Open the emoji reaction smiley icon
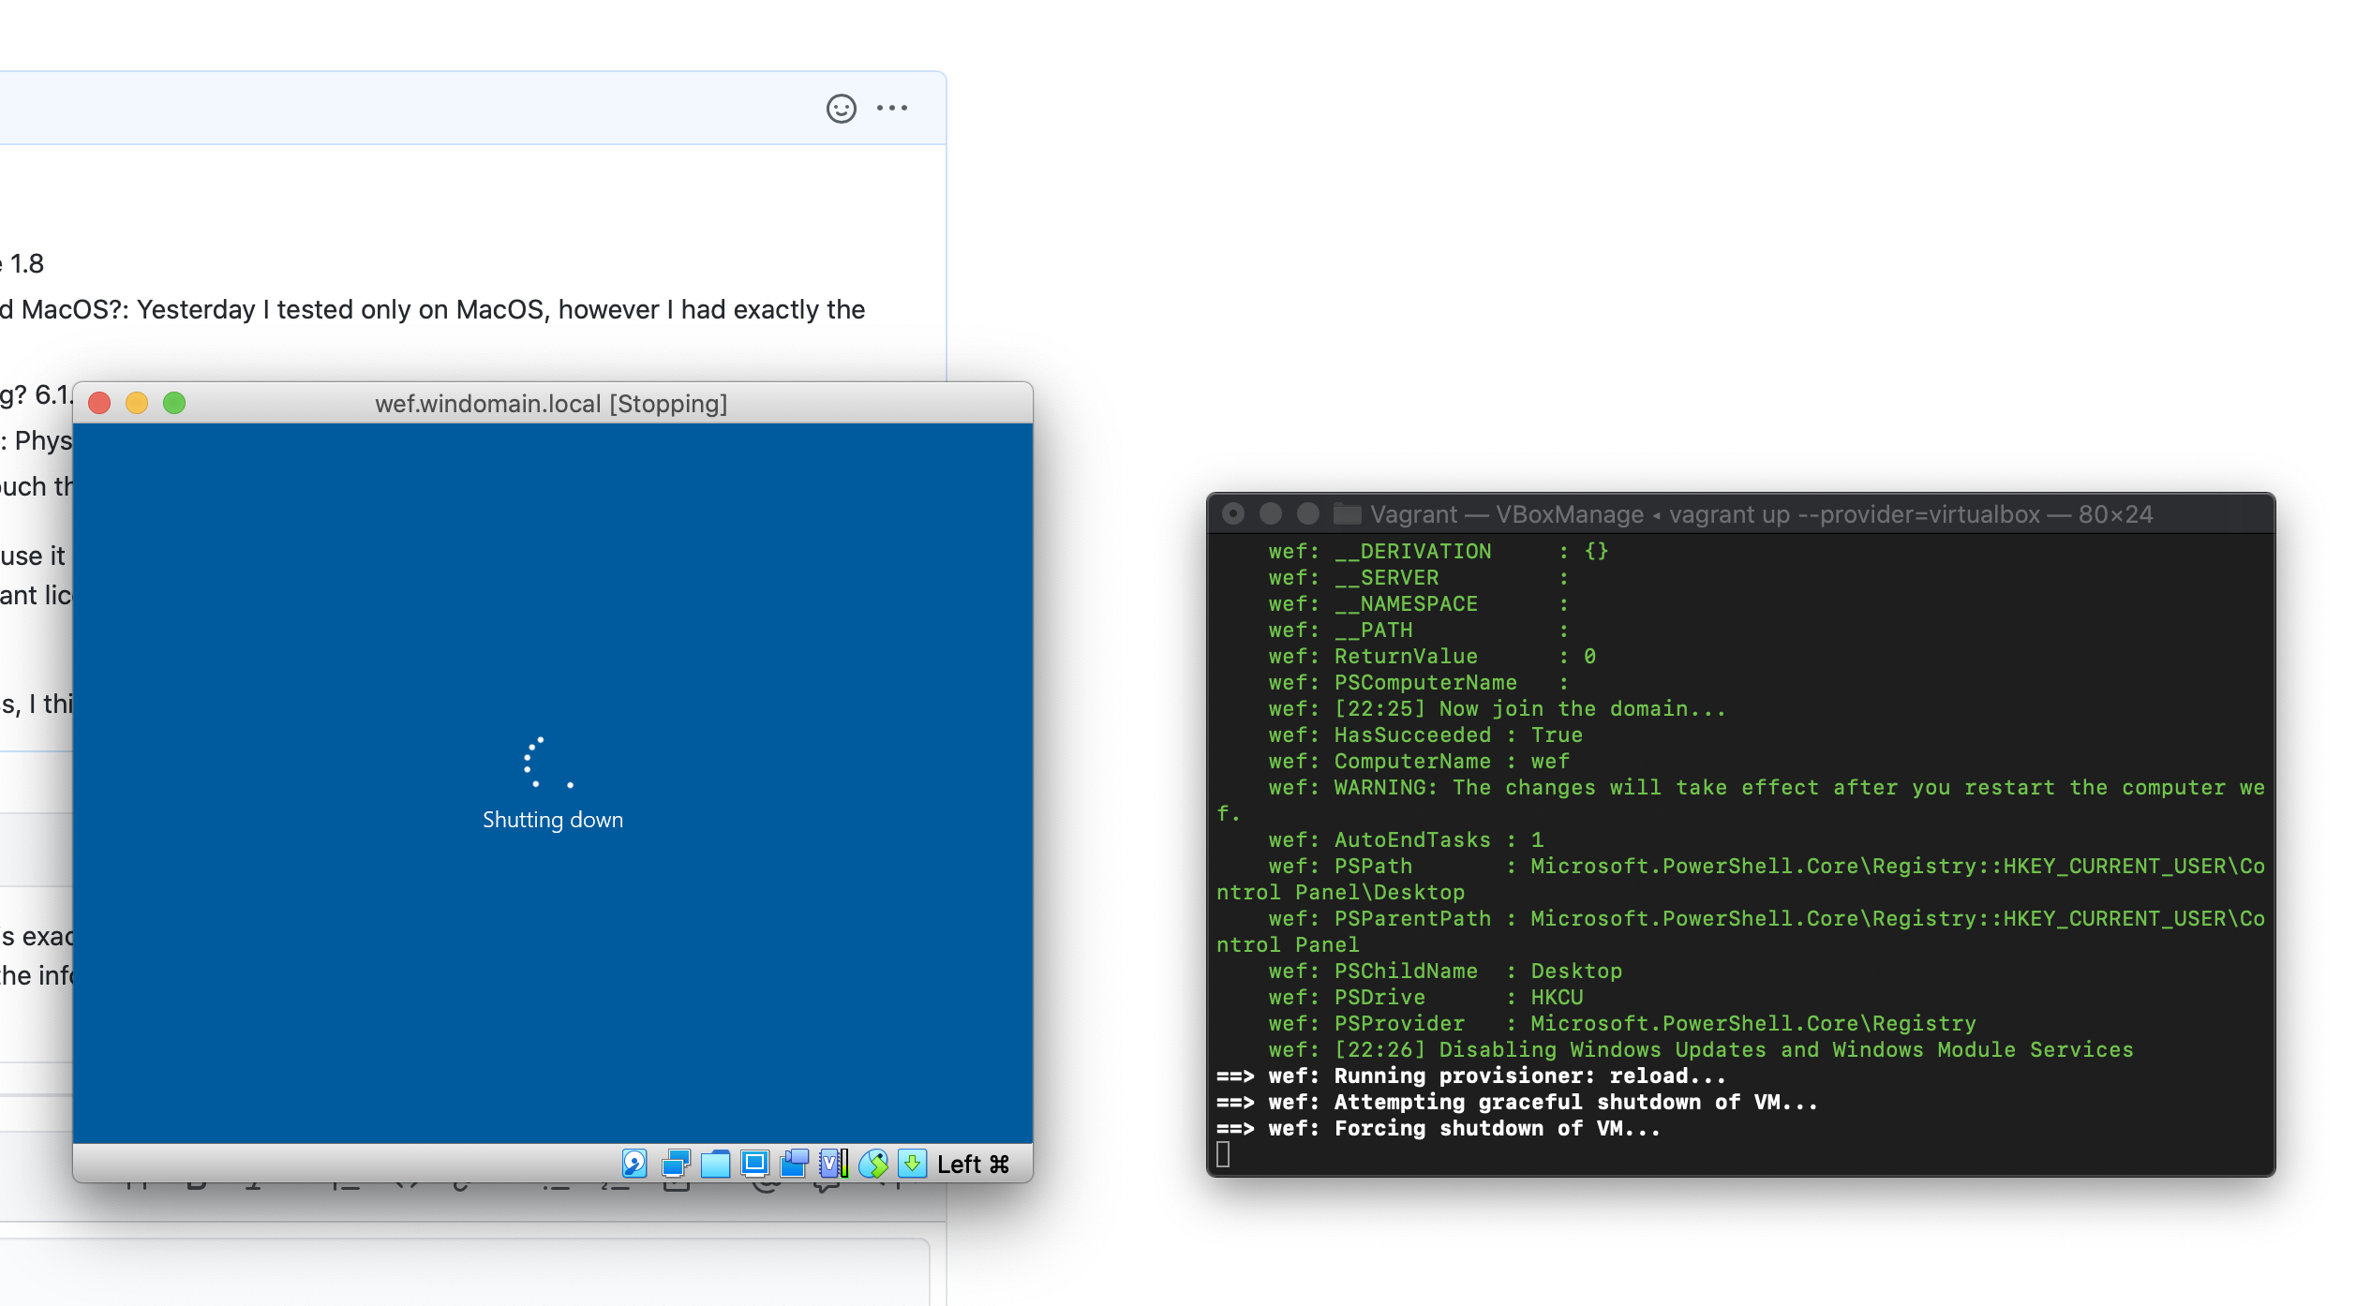 pyautogui.click(x=841, y=108)
